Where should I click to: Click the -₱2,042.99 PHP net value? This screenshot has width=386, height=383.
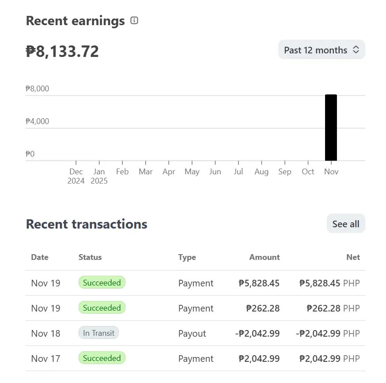click(x=328, y=333)
